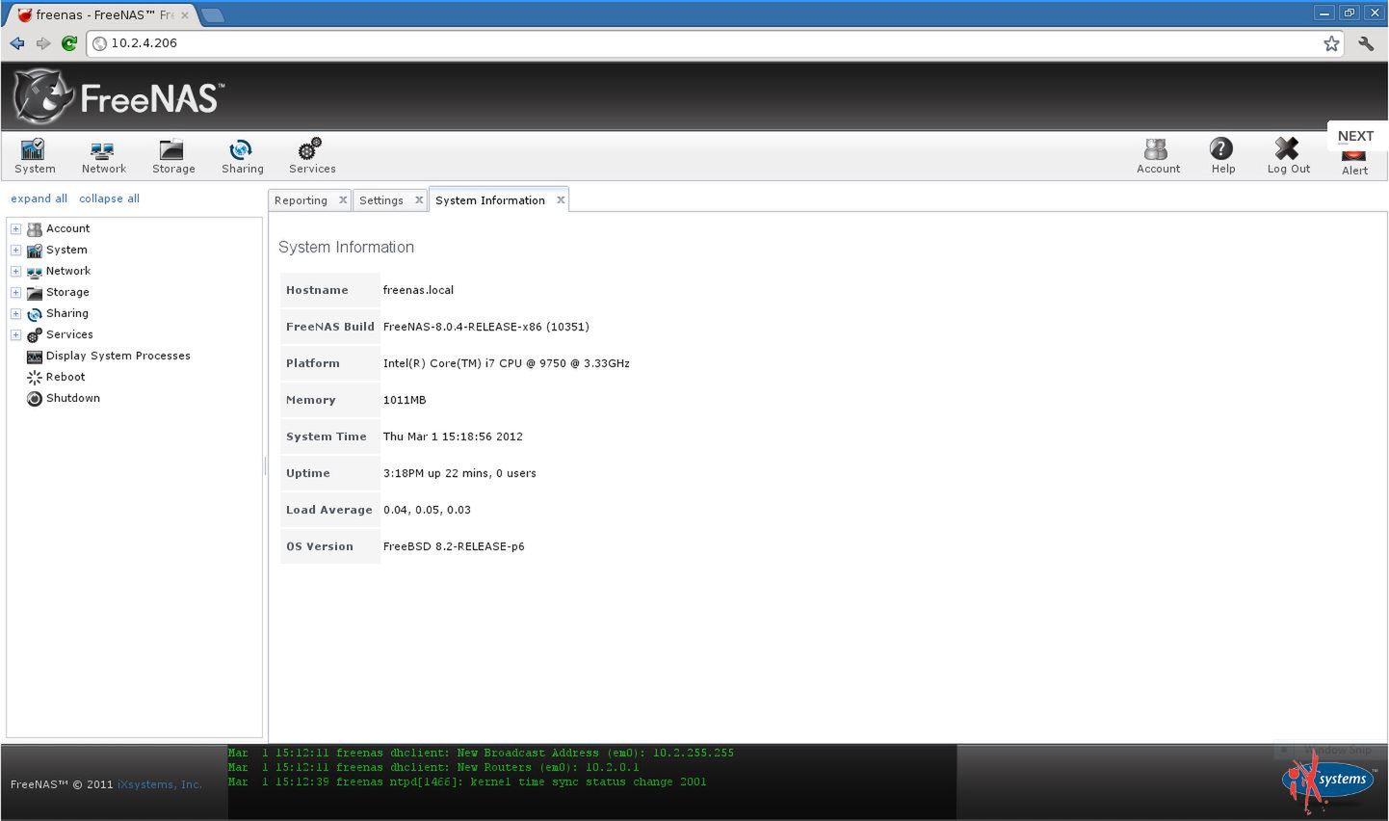1389x821 pixels.
Task: Reload the page with refresh icon
Action: (69, 43)
